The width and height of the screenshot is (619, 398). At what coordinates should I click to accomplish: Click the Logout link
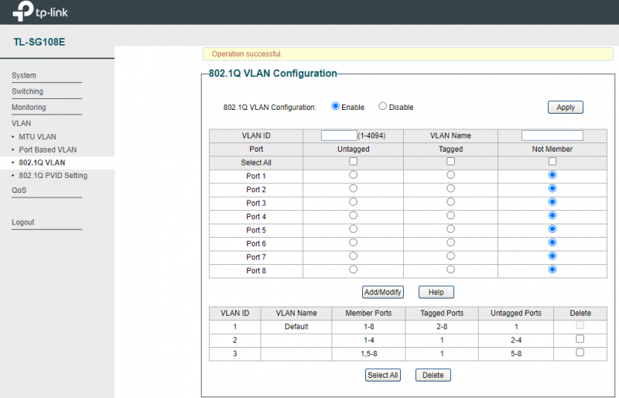[x=23, y=222]
